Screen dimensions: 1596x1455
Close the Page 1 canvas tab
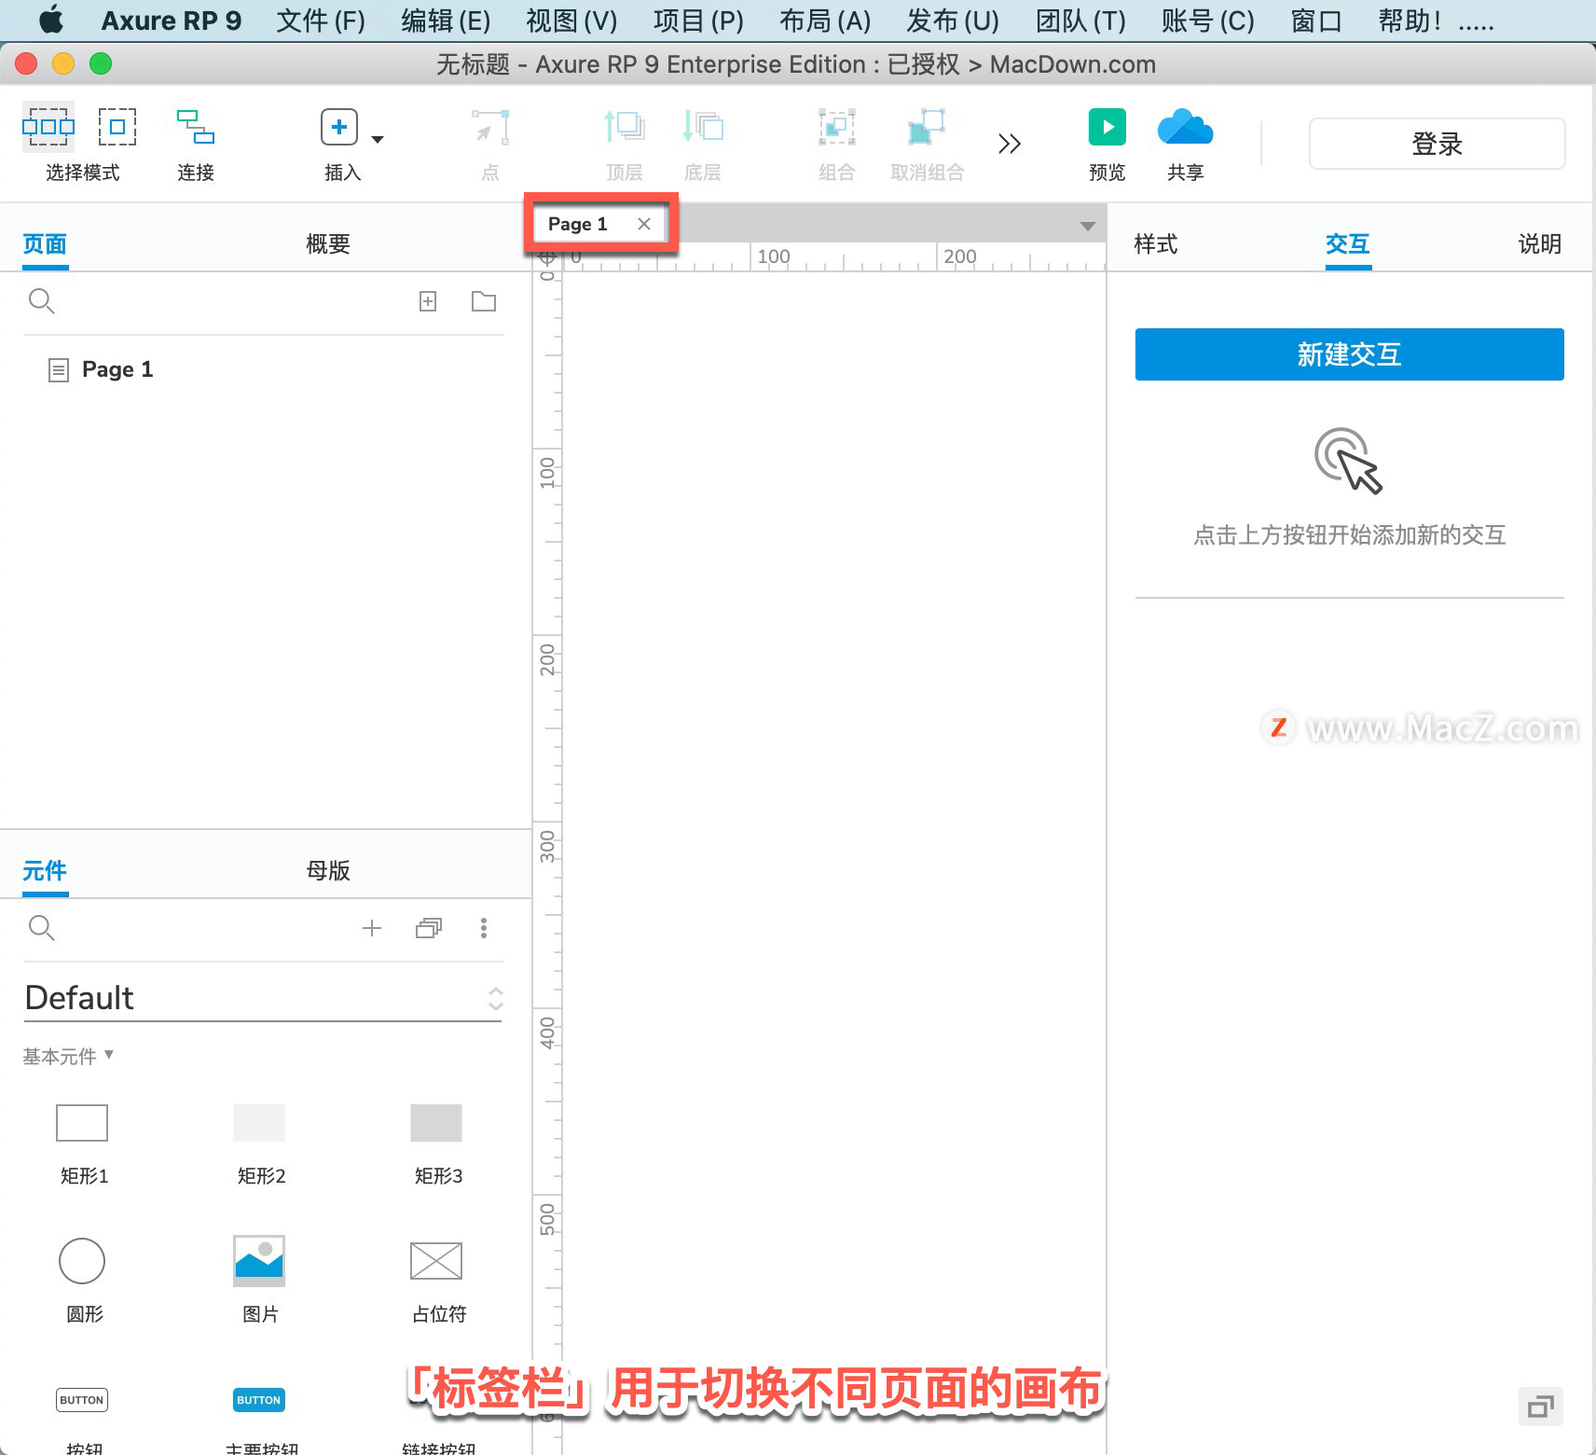coord(644,224)
